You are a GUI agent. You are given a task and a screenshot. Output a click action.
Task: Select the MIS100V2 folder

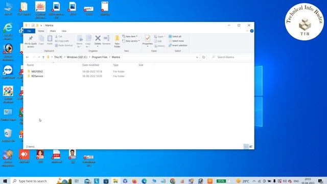37,72
